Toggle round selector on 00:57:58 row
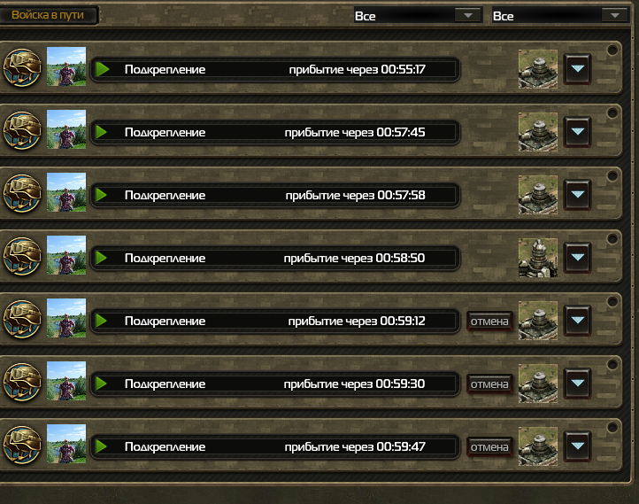 pyautogui.click(x=612, y=175)
